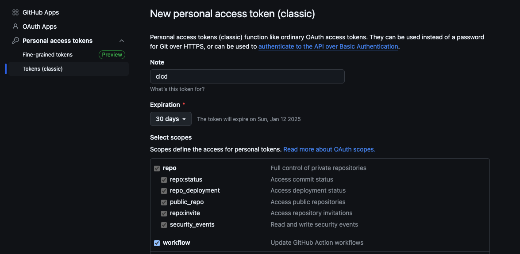Select Tokens (classic) sidebar item
The height and width of the screenshot is (254, 520).
pos(43,69)
